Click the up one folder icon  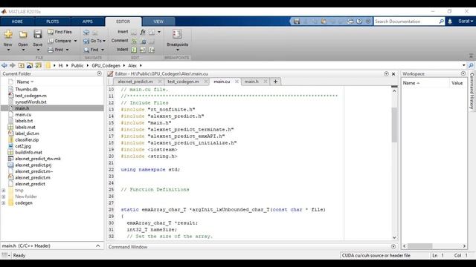[21, 65]
